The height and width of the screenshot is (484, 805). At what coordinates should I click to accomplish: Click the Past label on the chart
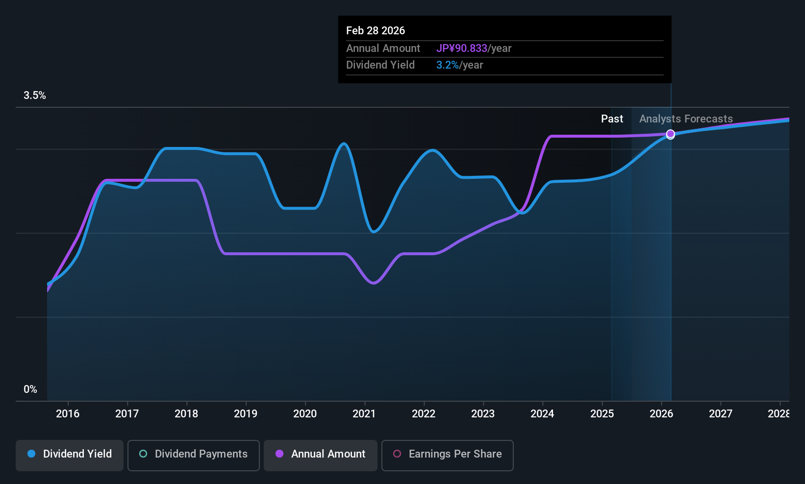pyautogui.click(x=612, y=119)
